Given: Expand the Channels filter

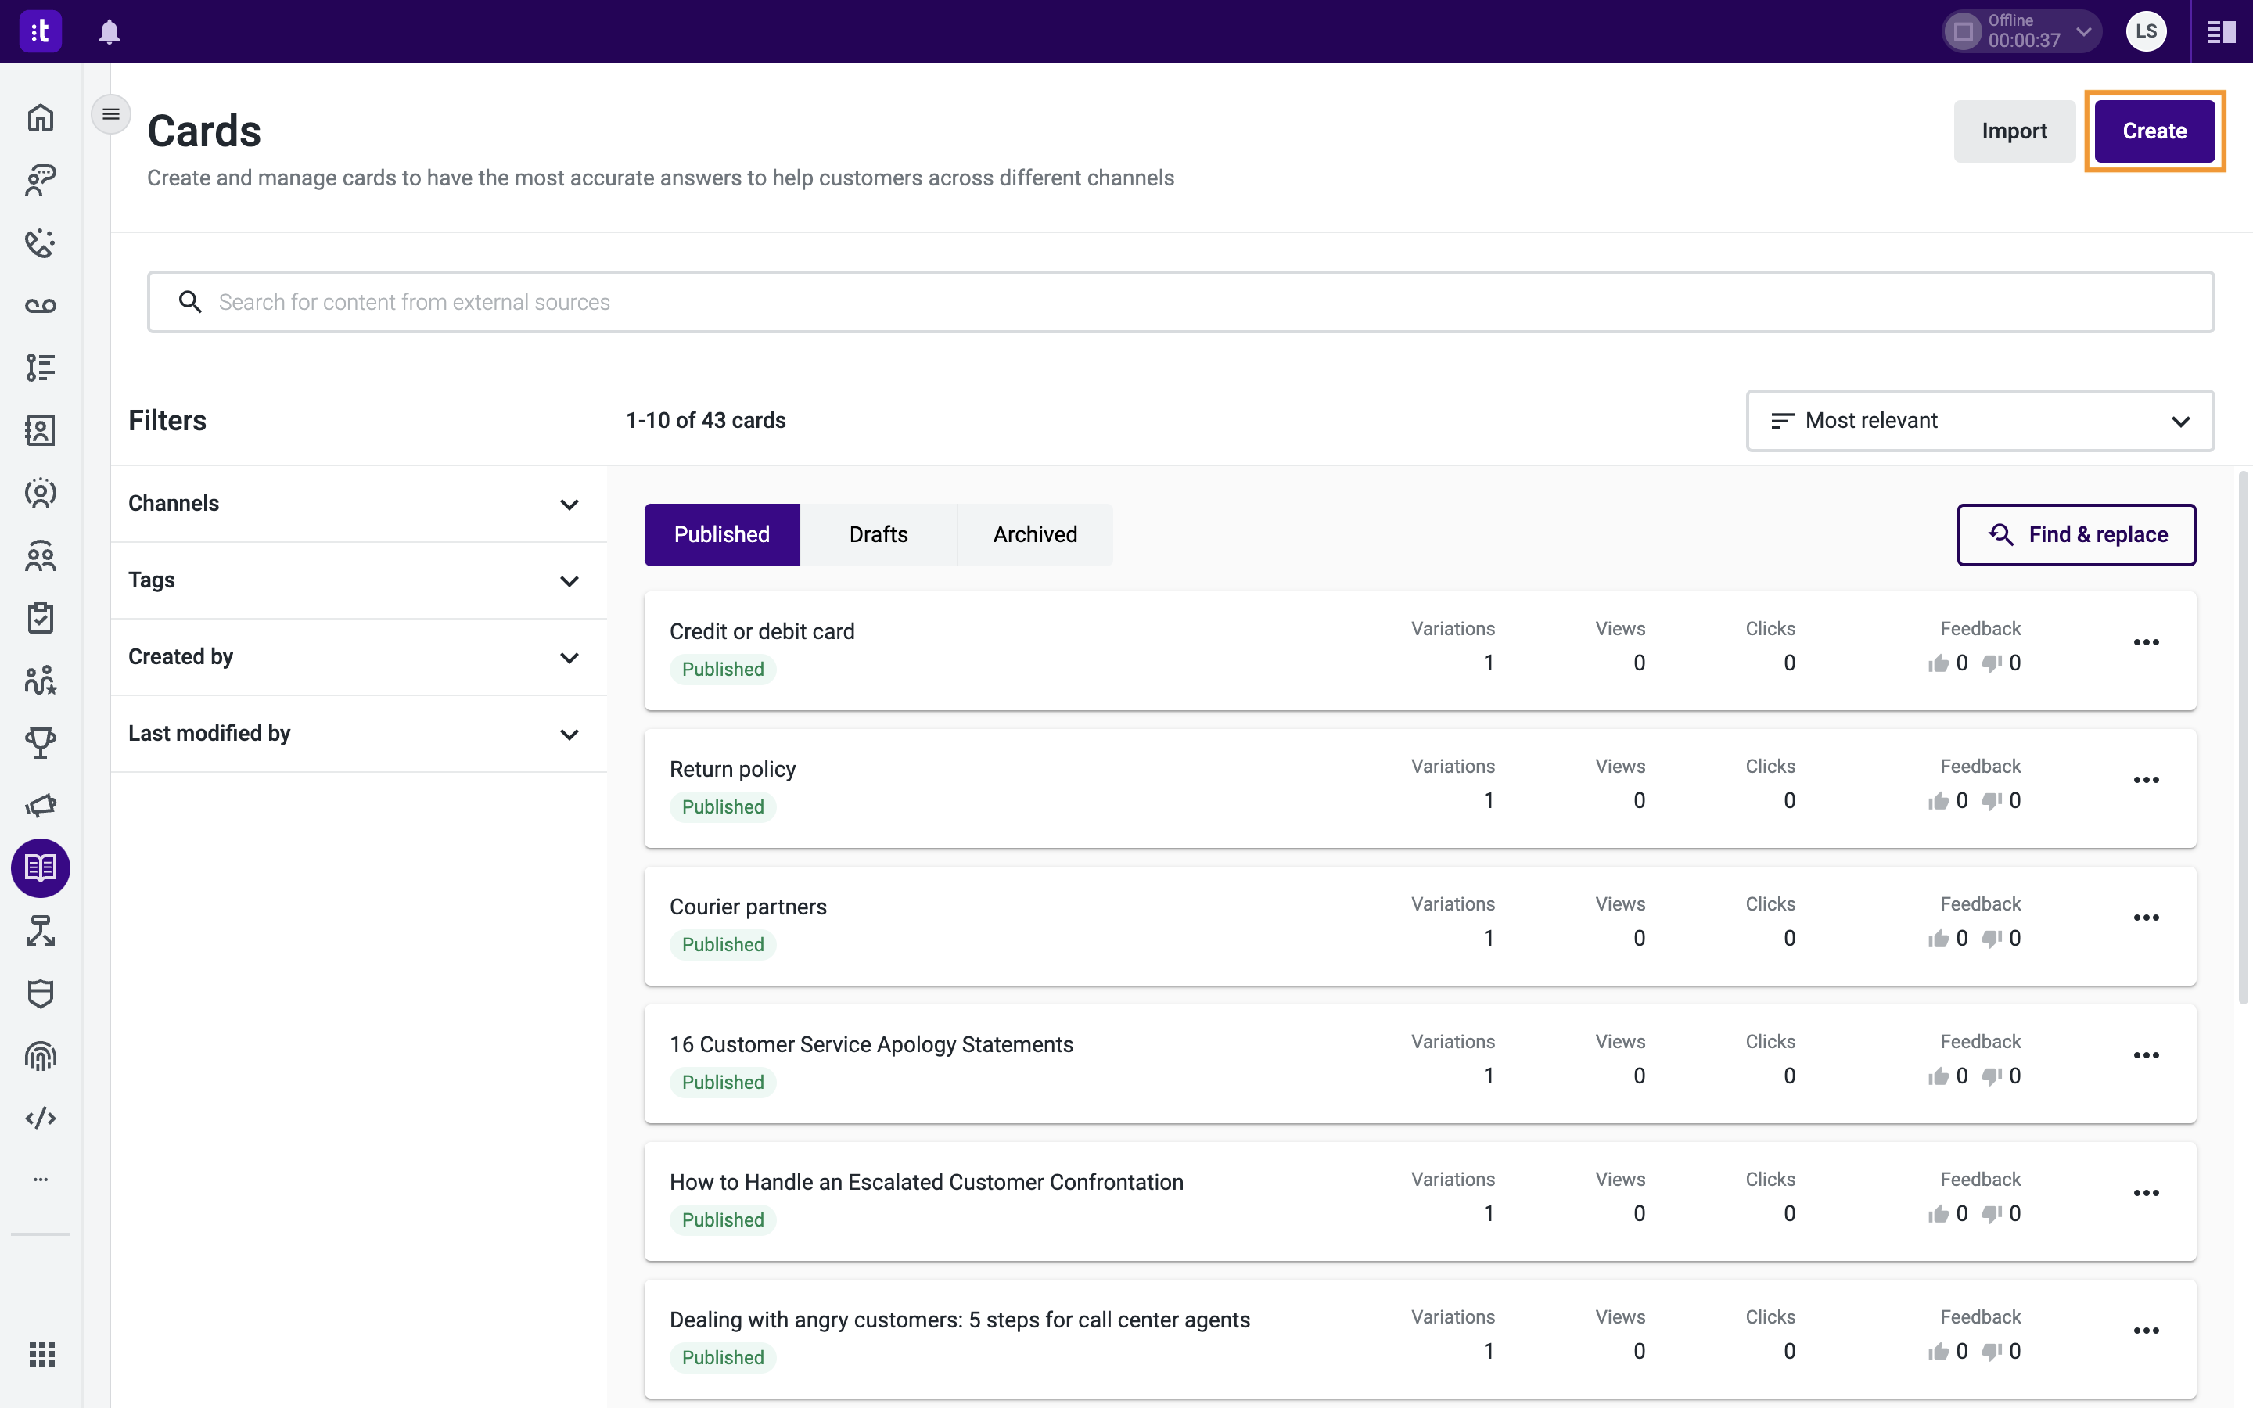Looking at the screenshot, I should pyautogui.click(x=358, y=504).
